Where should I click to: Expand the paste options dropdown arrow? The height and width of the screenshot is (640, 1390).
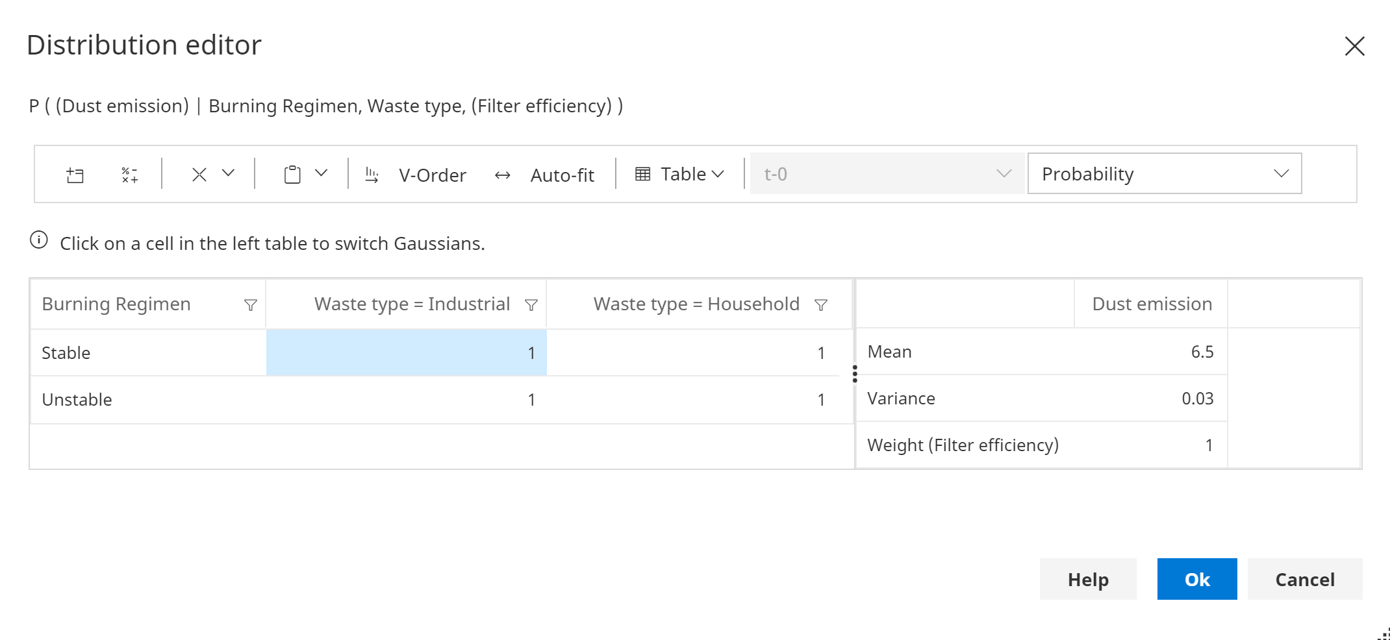(x=322, y=173)
